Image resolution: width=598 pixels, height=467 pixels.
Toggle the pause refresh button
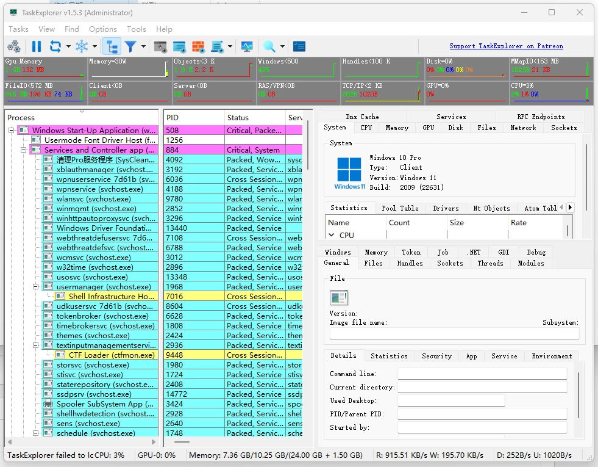pos(37,46)
